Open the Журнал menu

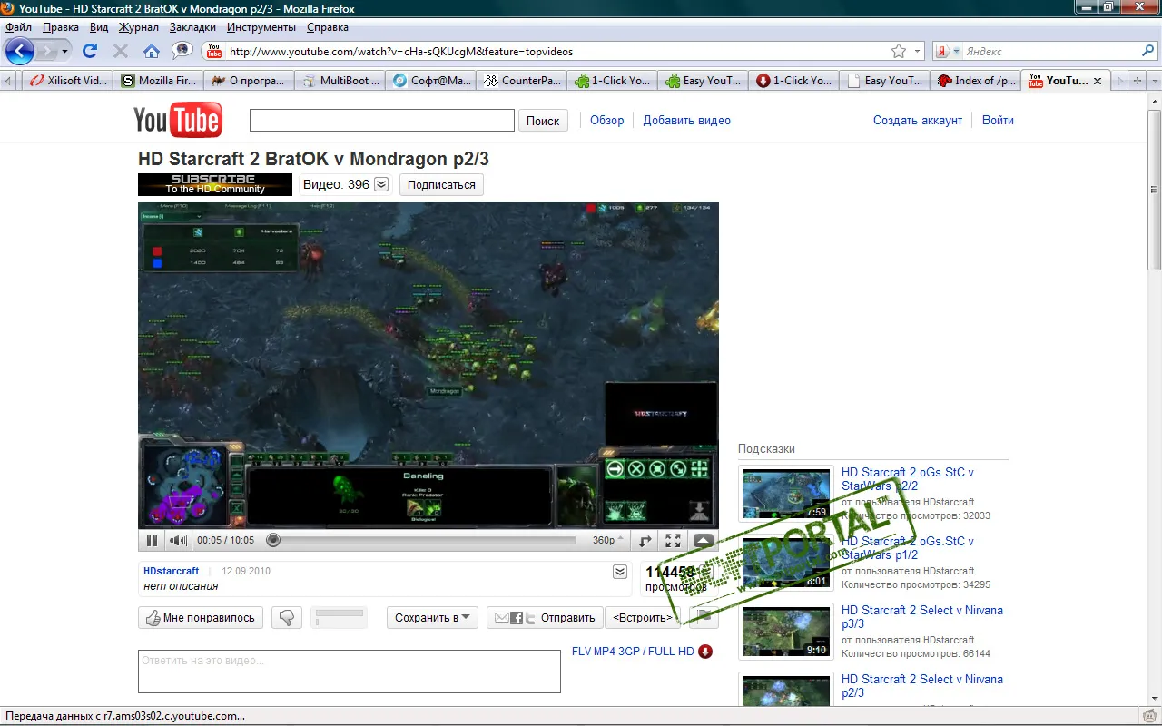[139, 27]
